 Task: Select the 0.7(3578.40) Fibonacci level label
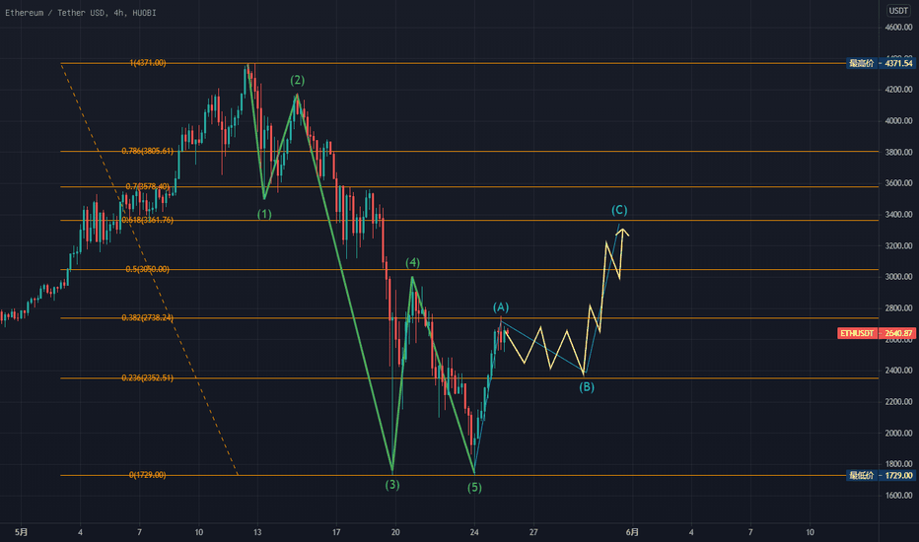tap(147, 187)
